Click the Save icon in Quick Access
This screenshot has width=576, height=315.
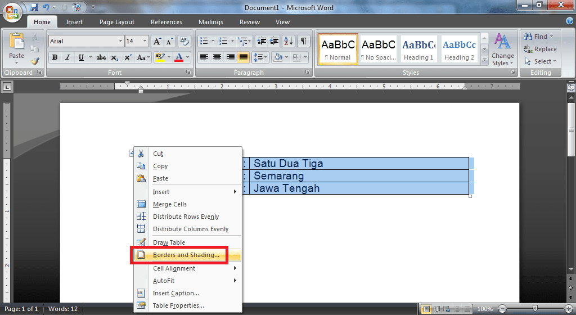click(34, 8)
